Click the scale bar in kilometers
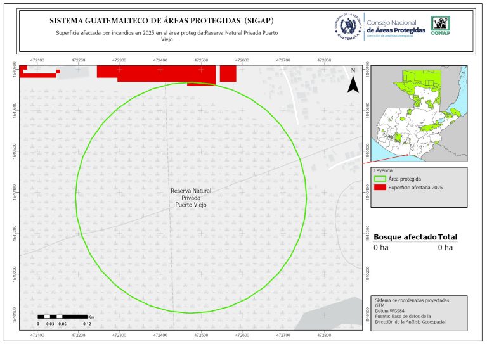Screen dimensions: 487x344 pyautogui.click(x=62, y=315)
